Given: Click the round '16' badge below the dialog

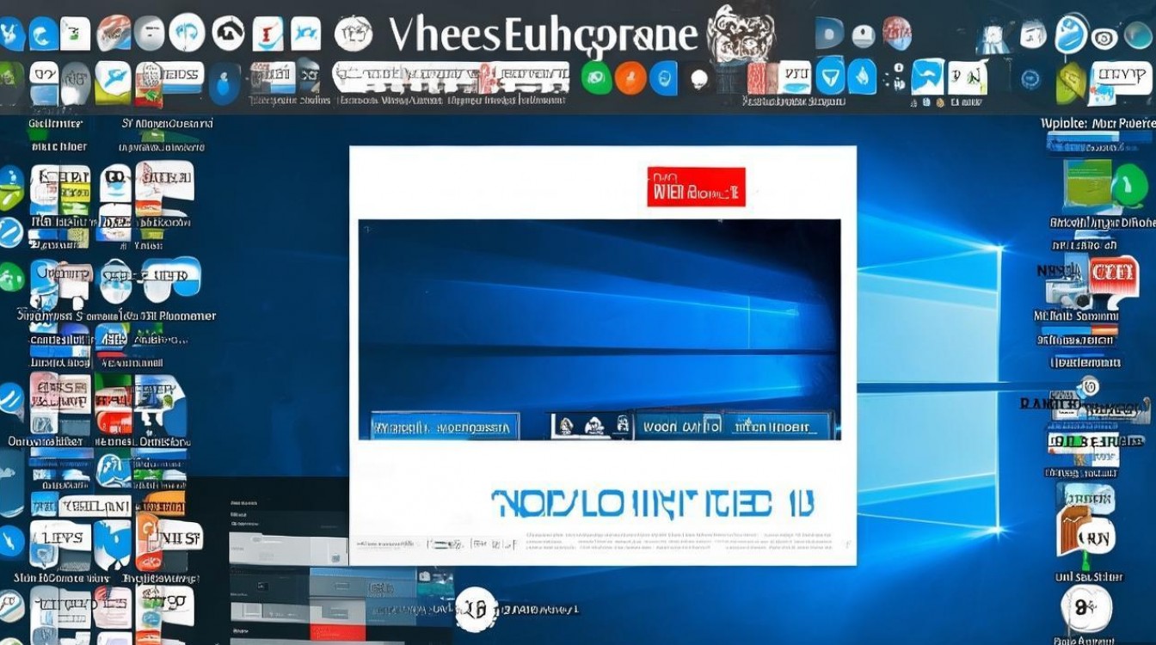Looking at the screenshot, I should pos(476,610).
